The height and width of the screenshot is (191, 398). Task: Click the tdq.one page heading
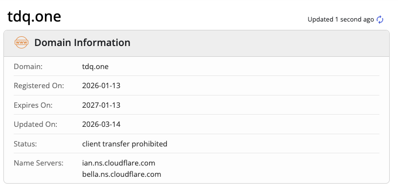coord(34,17)
